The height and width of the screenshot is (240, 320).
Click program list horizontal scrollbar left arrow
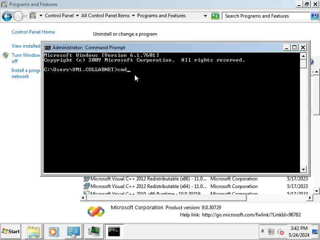[83, 198]
